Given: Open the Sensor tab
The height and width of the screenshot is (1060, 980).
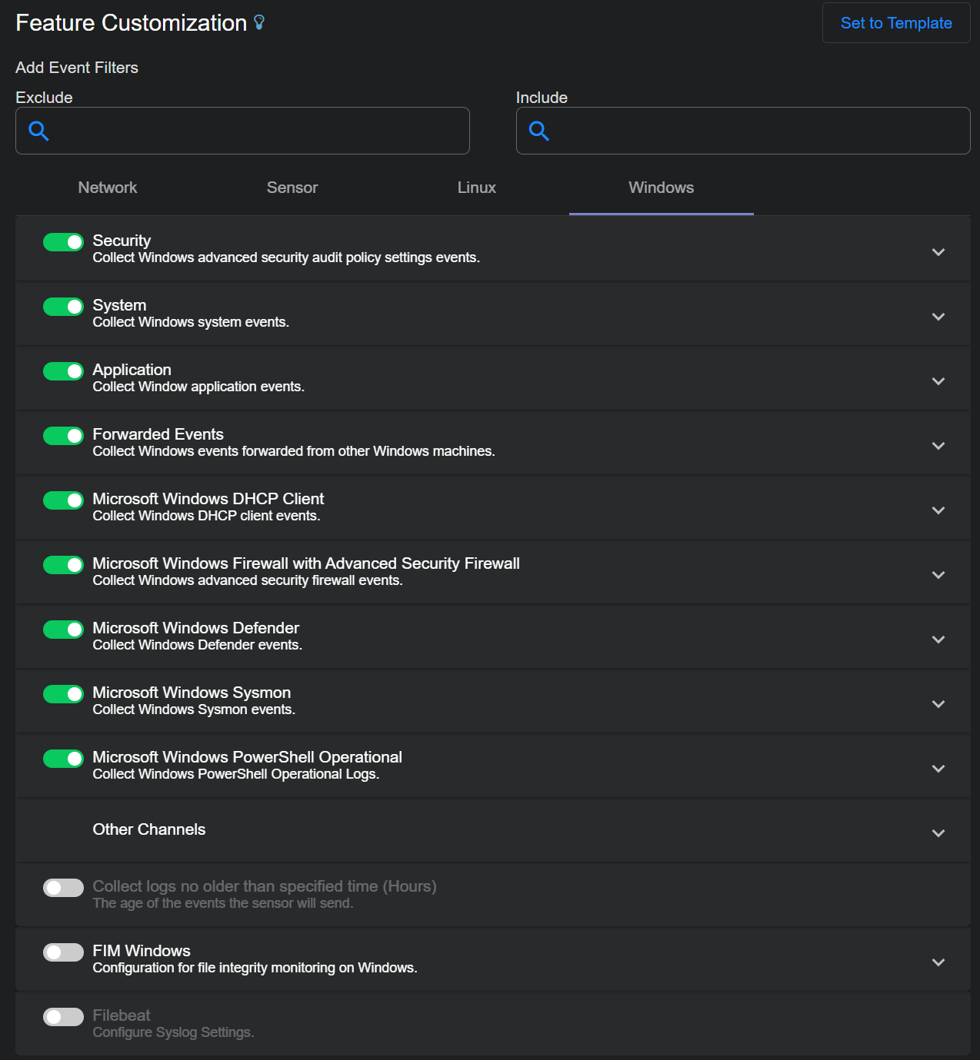Looking at the screenshot, I should [292, 188].
